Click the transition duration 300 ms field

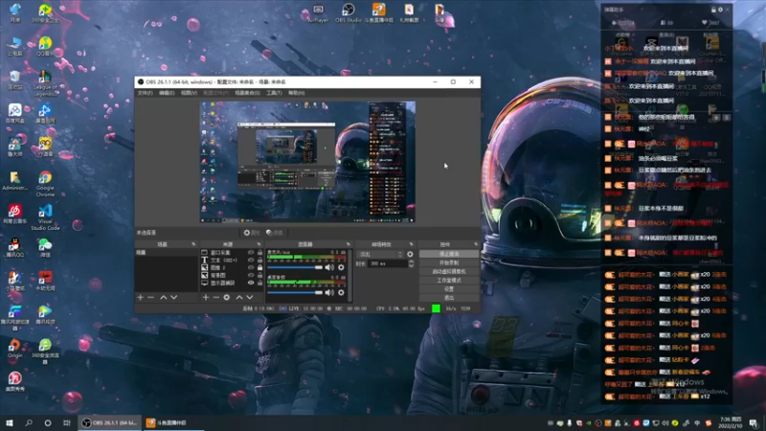coord(387,263)
